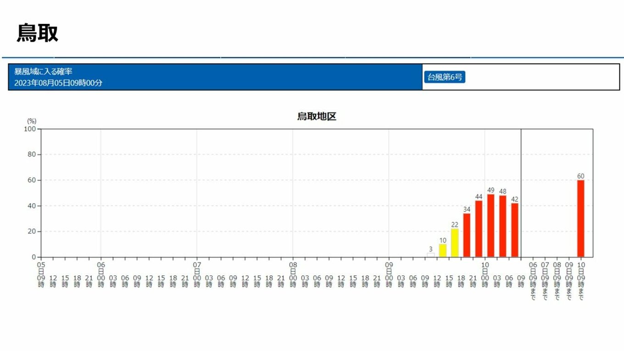Click the chart title 鳥取地区
The width and height of the screenshot is (624, 351).
317,117
